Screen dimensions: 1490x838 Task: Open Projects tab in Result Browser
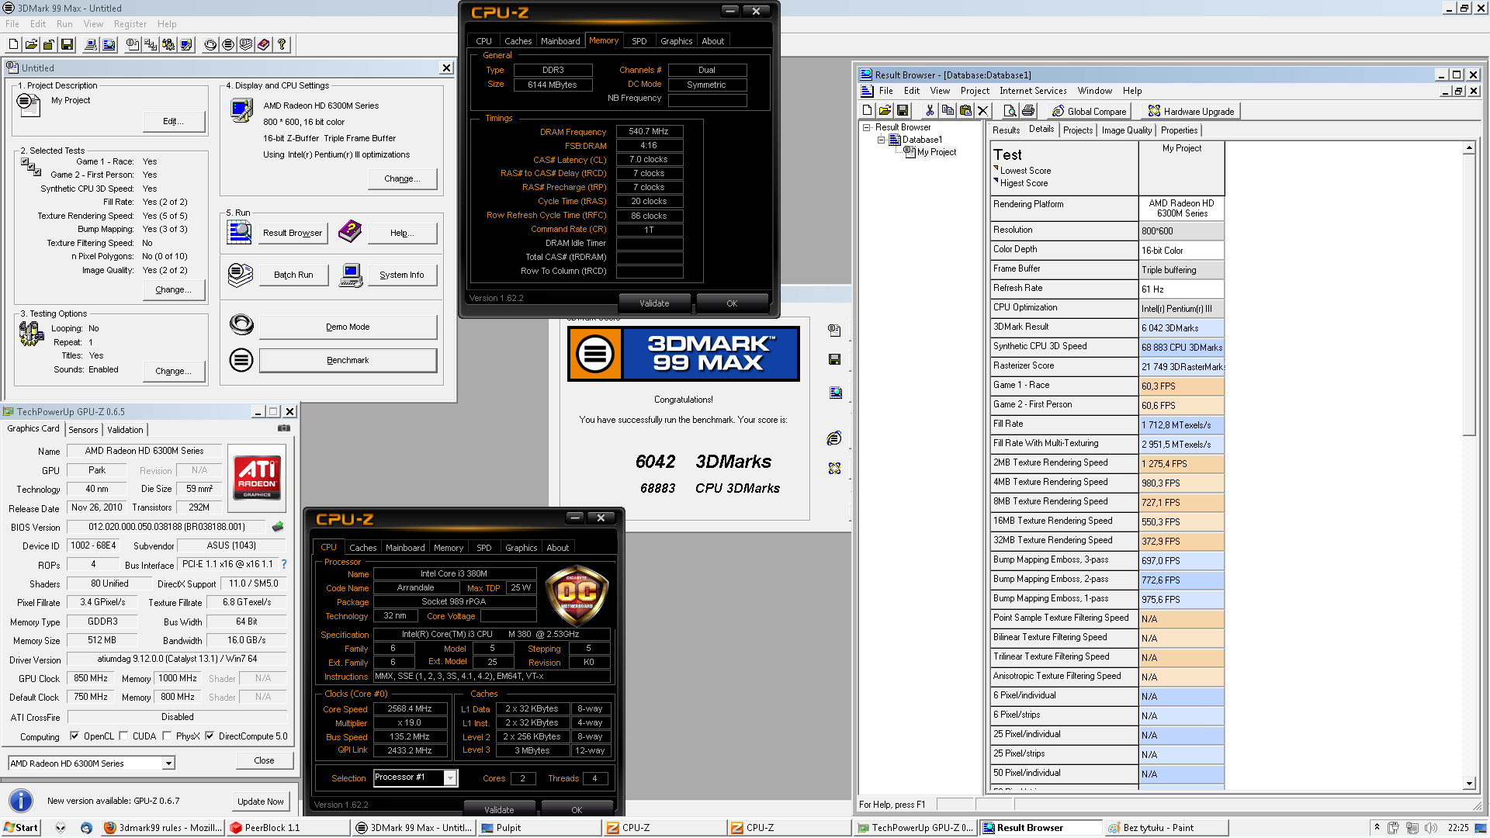point(1078,130)
